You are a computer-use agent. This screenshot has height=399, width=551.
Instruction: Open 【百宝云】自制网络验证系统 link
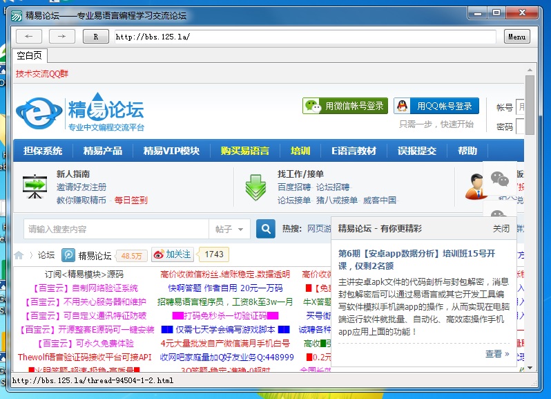pos(84,288)
